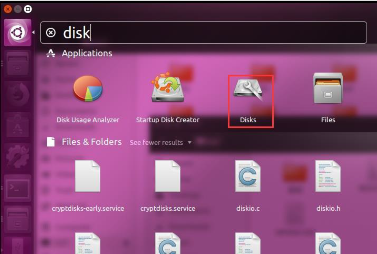The height and width of the screenshot is (254, 377).
Task: Close the Dash with the red button
Action: pyautogui.click(x=8, y=10)
